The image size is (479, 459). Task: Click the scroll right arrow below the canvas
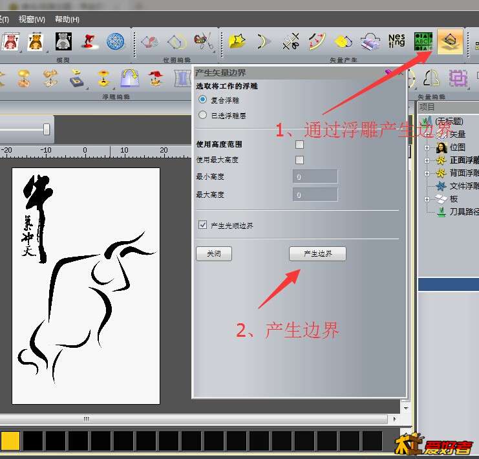click(394, 419)
